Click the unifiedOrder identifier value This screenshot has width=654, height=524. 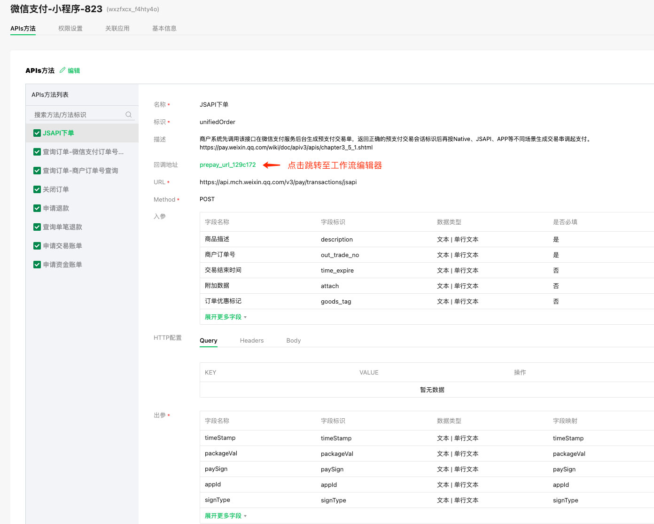[218, 122]
